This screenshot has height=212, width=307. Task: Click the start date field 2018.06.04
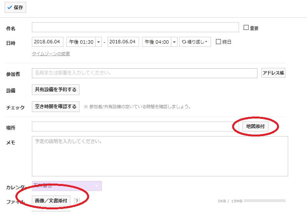tap(48, 42)
